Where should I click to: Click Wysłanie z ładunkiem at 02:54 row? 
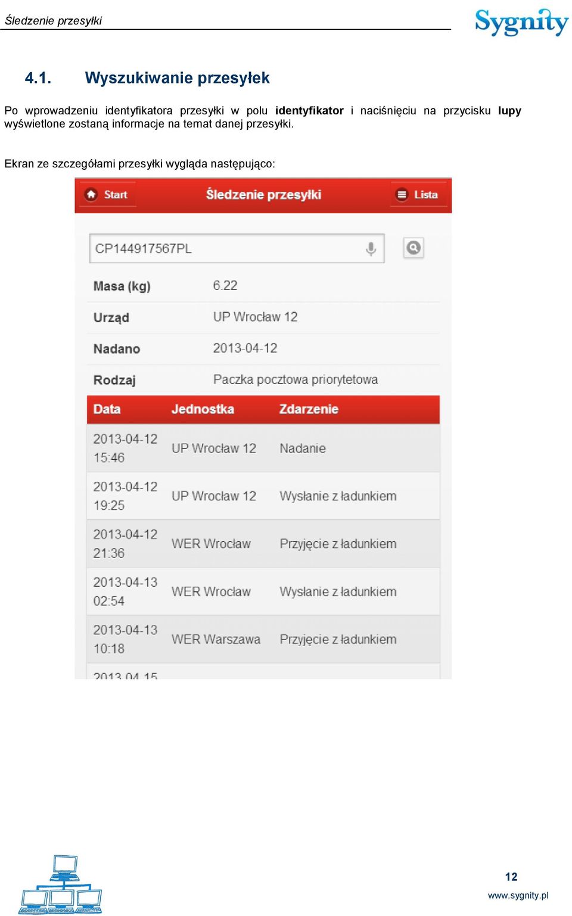(x=338, y=591)
